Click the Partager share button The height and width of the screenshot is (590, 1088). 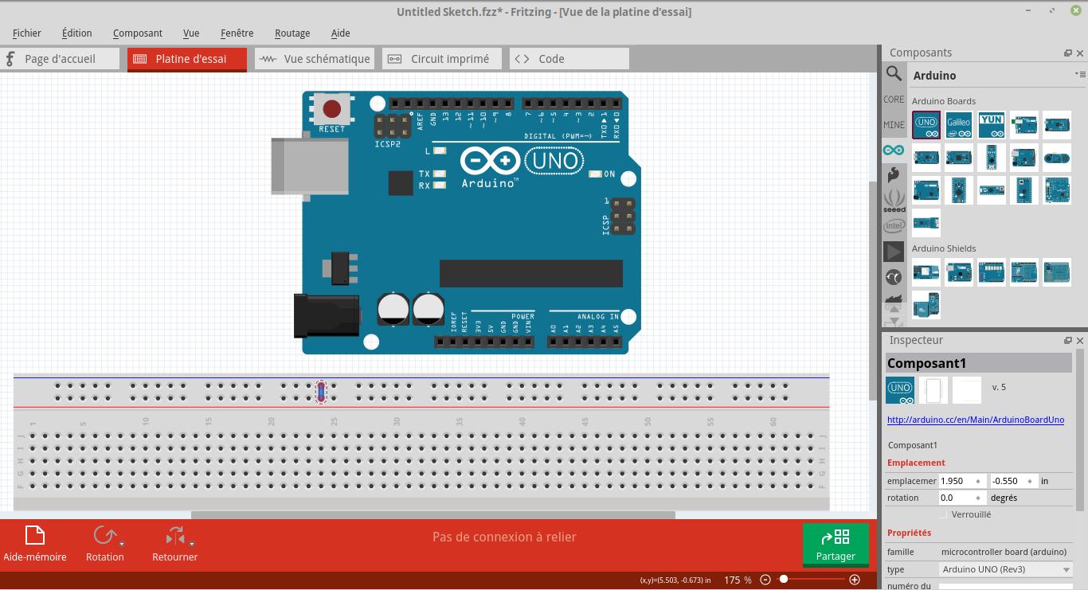click(x=836, y=544)
